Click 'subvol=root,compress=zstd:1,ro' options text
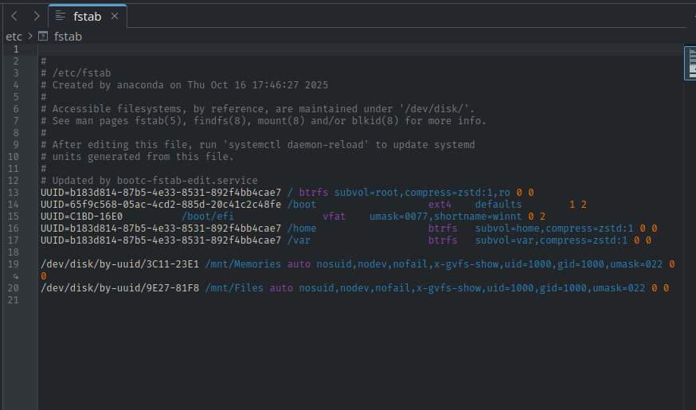 tap(422, 193)
